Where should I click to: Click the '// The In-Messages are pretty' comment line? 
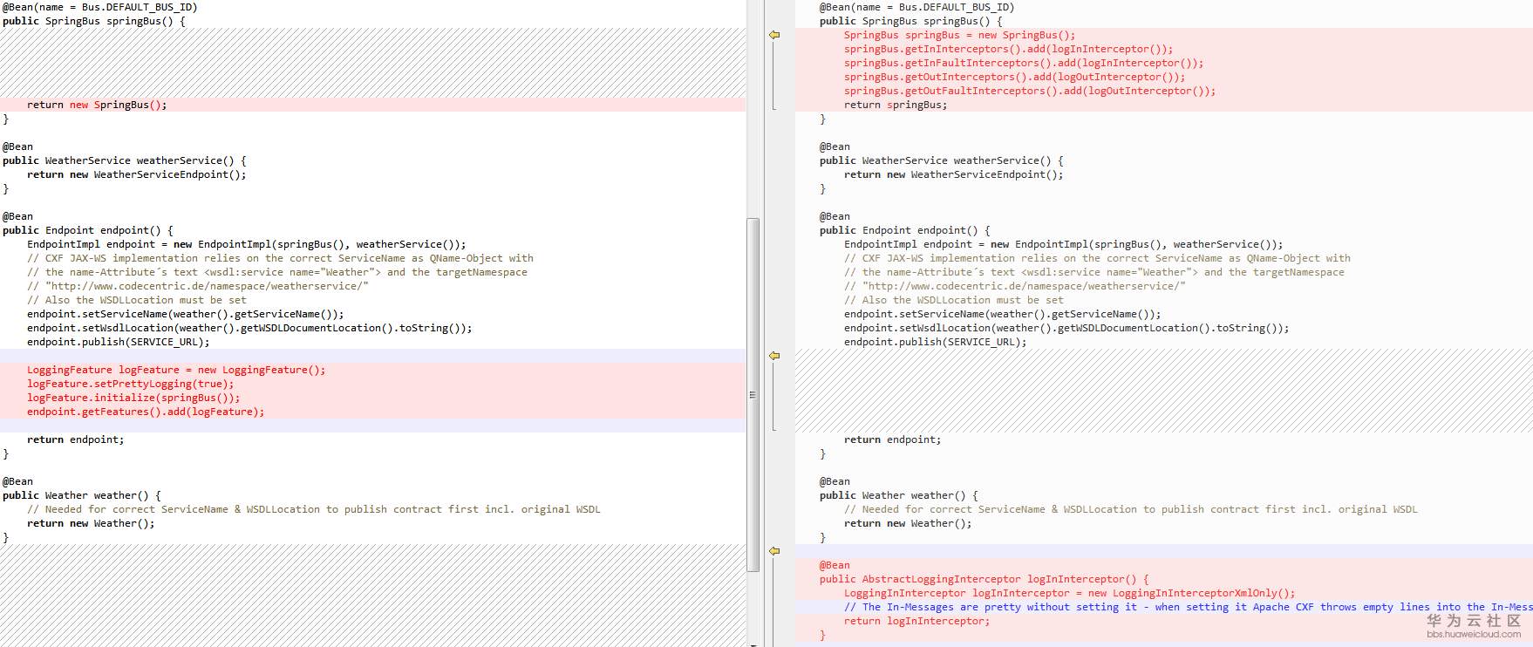(x=1188, y=607)
